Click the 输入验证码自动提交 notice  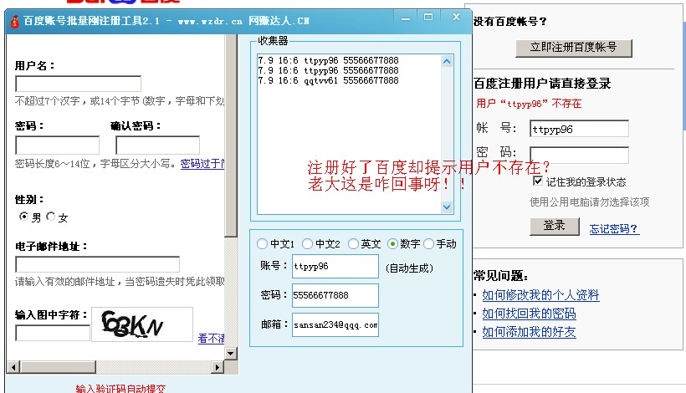point(120,389)
